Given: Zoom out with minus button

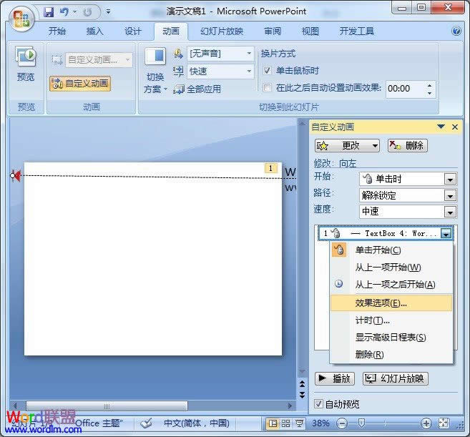Looking at the screenshot, I should pyautogui.click(x=342, y=423).
